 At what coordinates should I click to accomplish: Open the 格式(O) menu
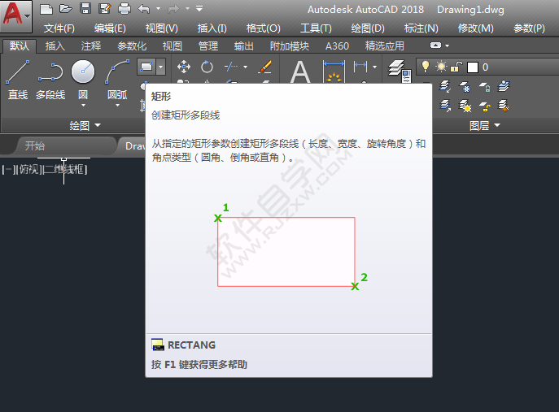tap(264, 28)
